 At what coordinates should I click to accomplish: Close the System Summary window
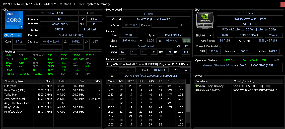click(282, 4)
